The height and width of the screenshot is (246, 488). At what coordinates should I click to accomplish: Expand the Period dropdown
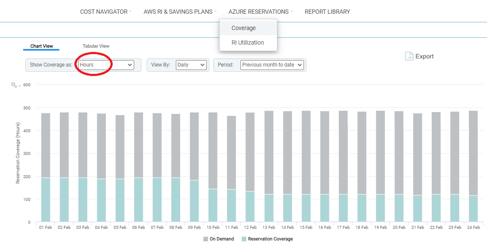tap(272, 65)
